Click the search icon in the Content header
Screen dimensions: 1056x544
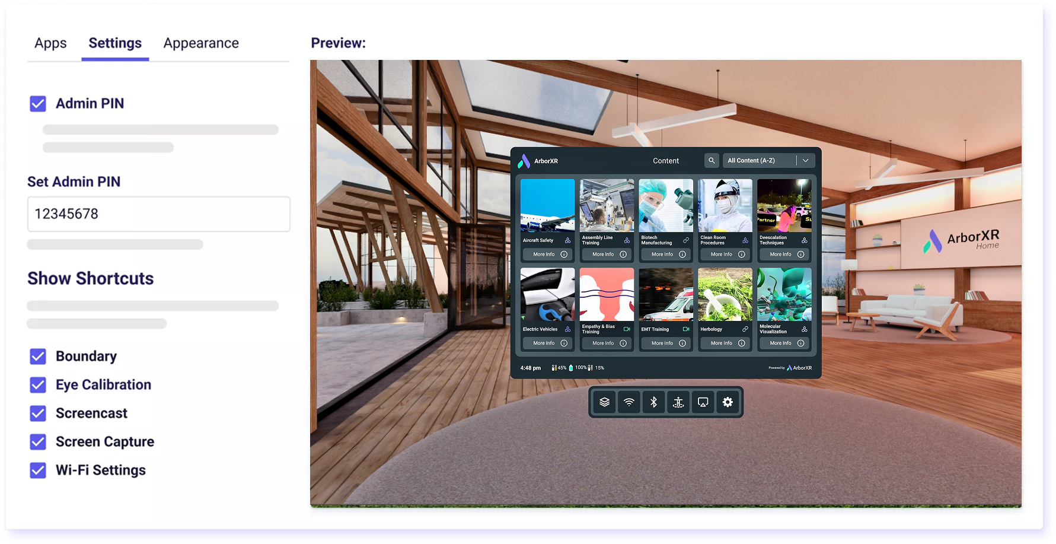point(712,161)
